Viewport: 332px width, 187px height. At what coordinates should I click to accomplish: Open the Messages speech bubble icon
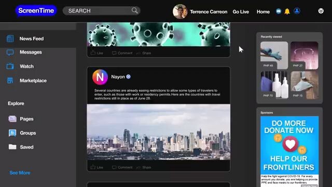(x=10, y=52)
